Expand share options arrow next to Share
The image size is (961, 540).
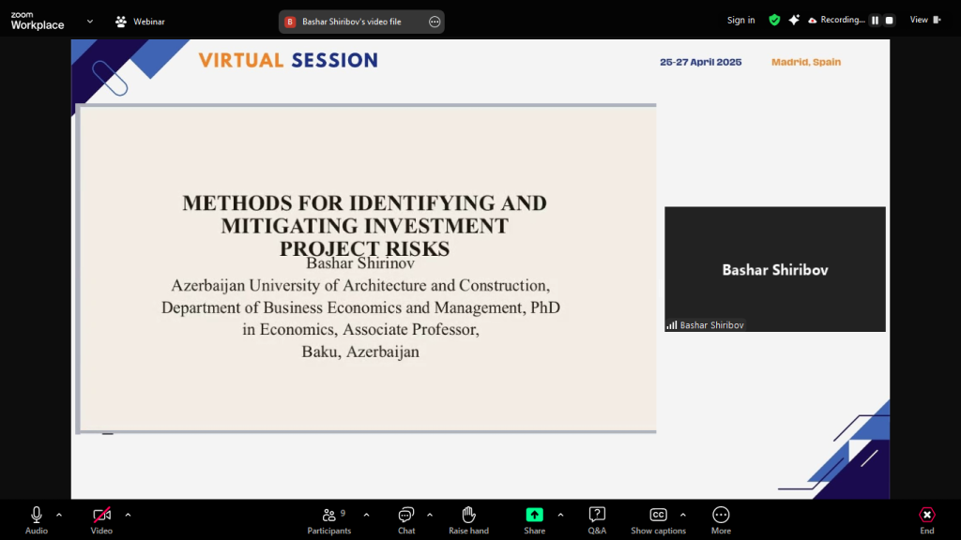pos(560,514)
